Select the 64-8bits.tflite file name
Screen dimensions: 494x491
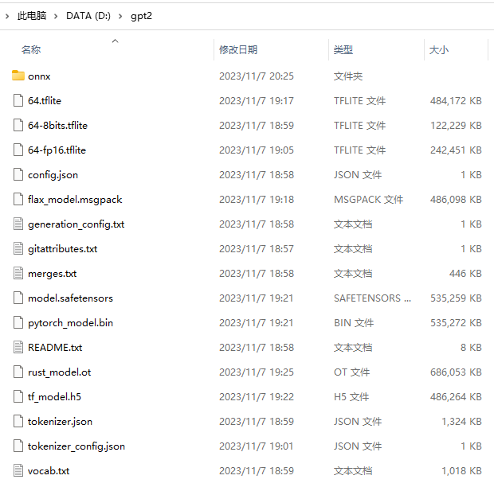[57, 125]
